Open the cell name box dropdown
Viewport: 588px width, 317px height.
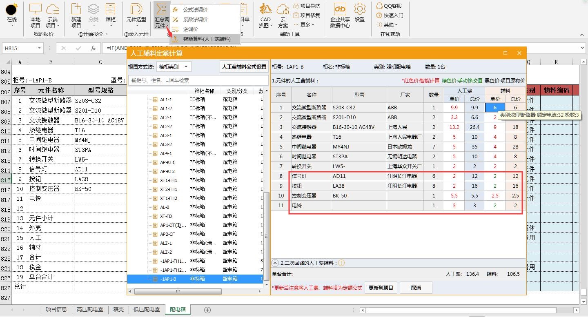point(39,48)
